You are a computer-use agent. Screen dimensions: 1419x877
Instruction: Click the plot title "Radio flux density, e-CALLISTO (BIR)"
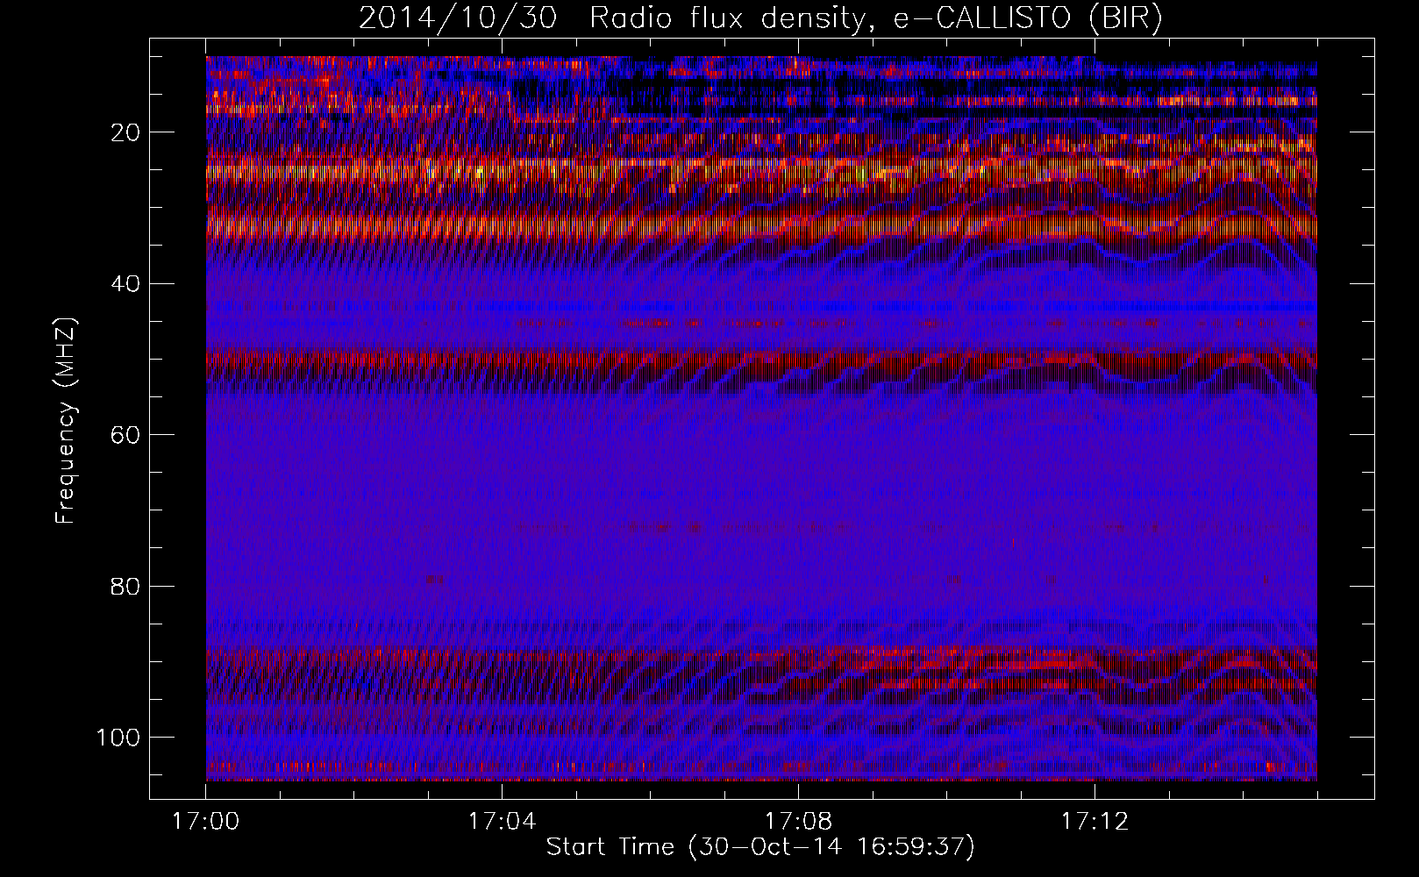(x=875, y=18)
